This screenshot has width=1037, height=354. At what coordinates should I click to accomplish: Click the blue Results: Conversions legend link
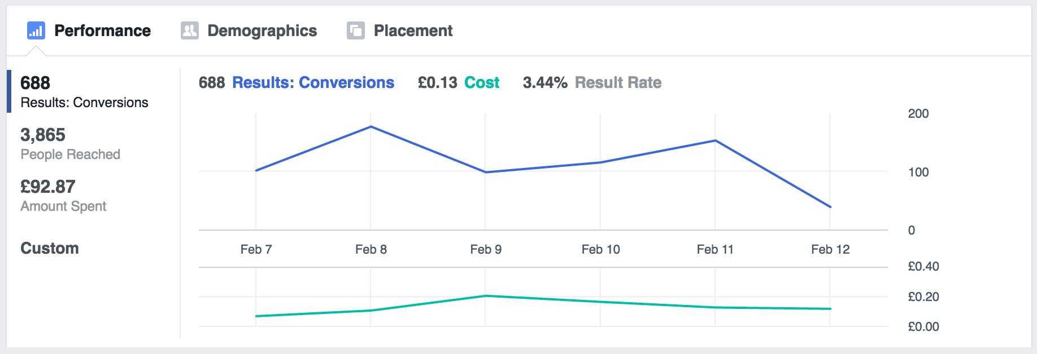coord(313,82)
